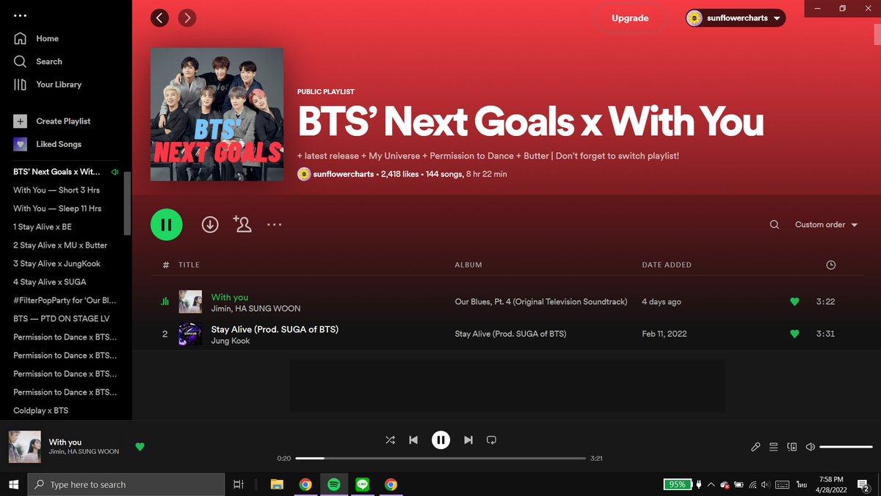This screenshot has width=881, height=496.
Task: Go back with the left arrow button
Action: [x=159, y=18]
